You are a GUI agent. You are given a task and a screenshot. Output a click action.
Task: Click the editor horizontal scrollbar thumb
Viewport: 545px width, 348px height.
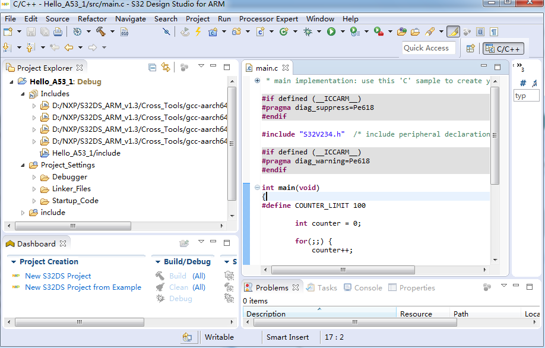click(x=343, y=270)
